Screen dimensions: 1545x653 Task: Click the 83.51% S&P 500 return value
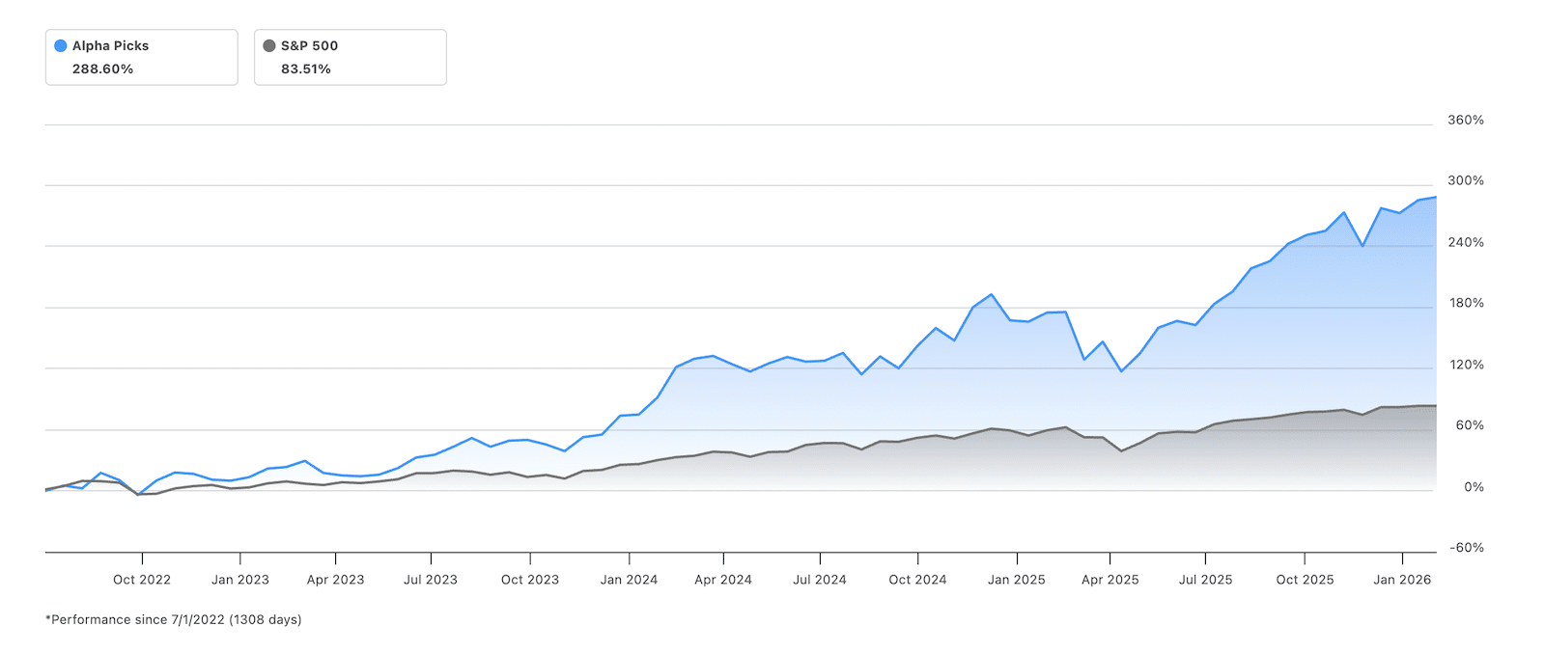pos(306,68)
